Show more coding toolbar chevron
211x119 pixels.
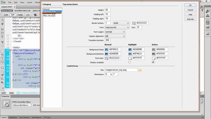[x=3, y=88]
